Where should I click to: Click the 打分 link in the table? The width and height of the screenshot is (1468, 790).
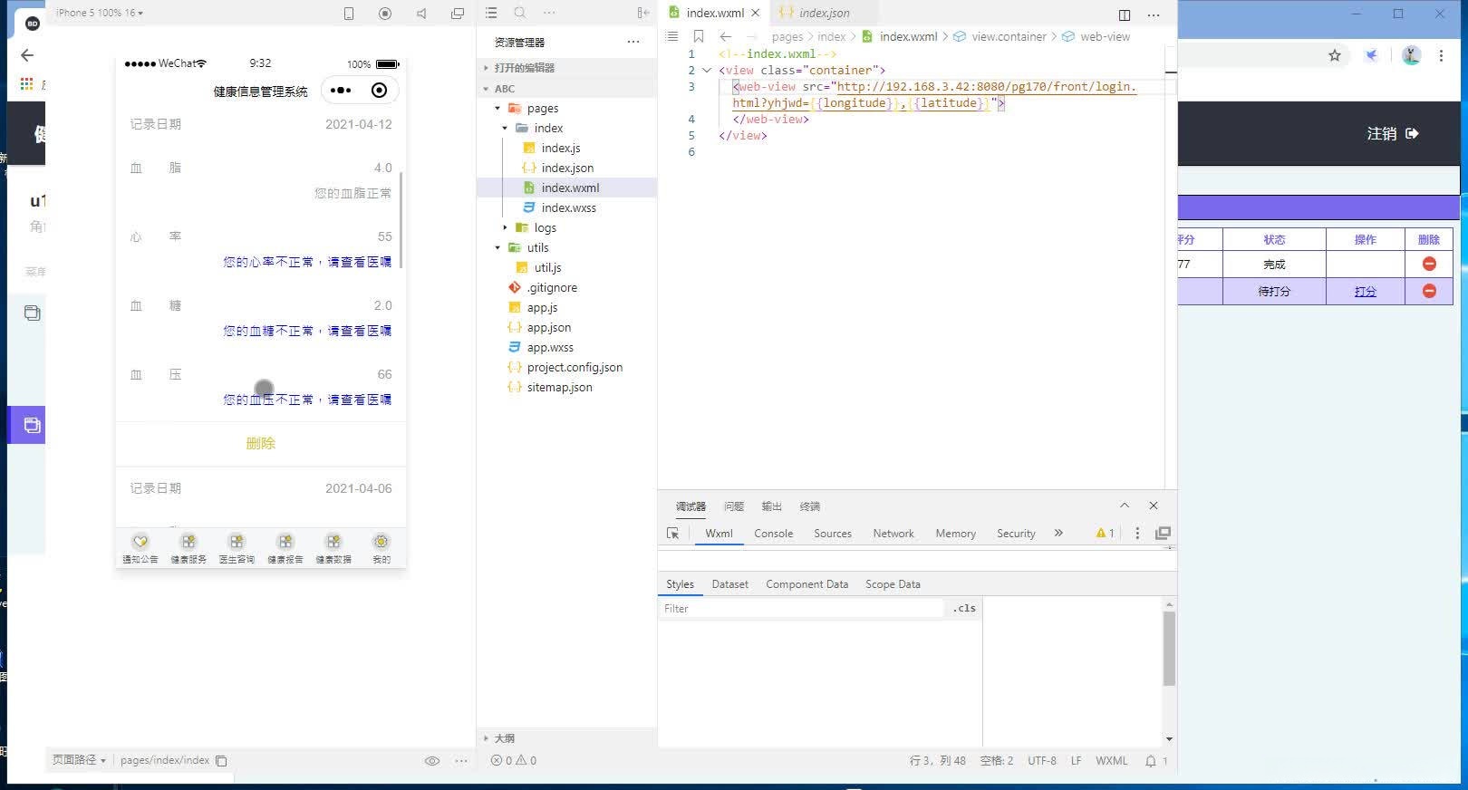coord(1365,292)
